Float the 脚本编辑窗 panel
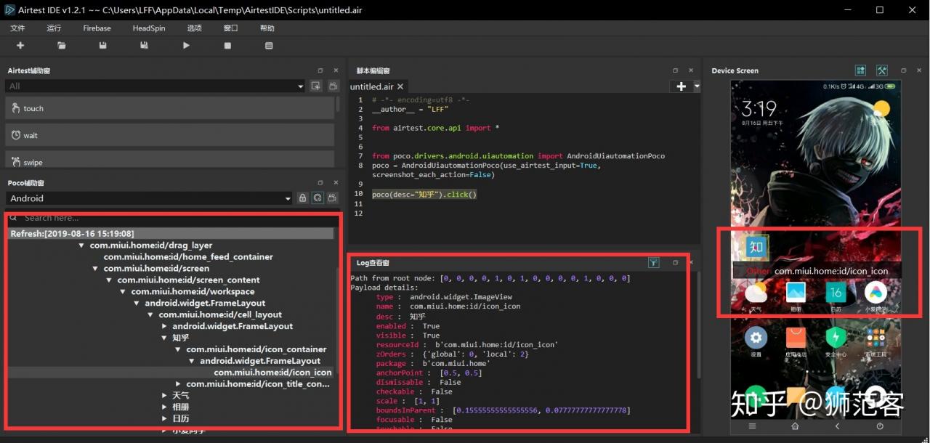This screenshot has width=930, height=443. (x=675, y=70)
